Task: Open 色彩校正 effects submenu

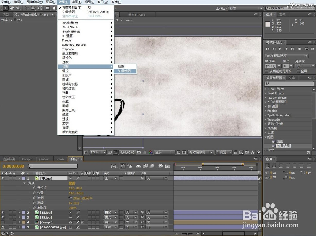Action: 86,97
